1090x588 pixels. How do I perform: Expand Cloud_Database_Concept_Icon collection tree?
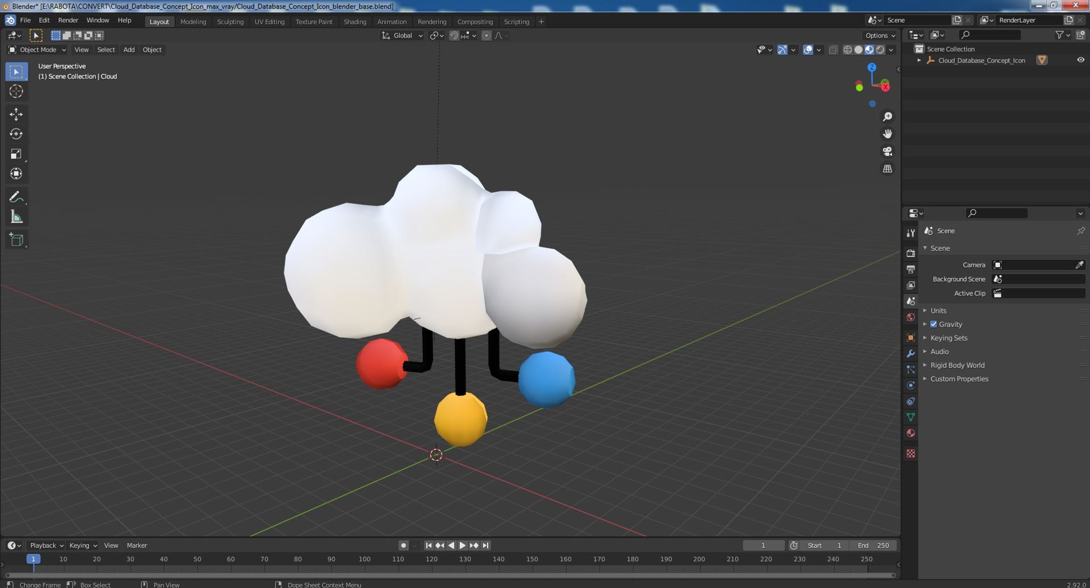tap(919, 60)
